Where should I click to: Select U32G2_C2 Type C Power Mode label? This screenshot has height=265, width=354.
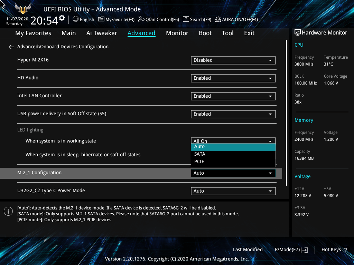pos(51,190)
